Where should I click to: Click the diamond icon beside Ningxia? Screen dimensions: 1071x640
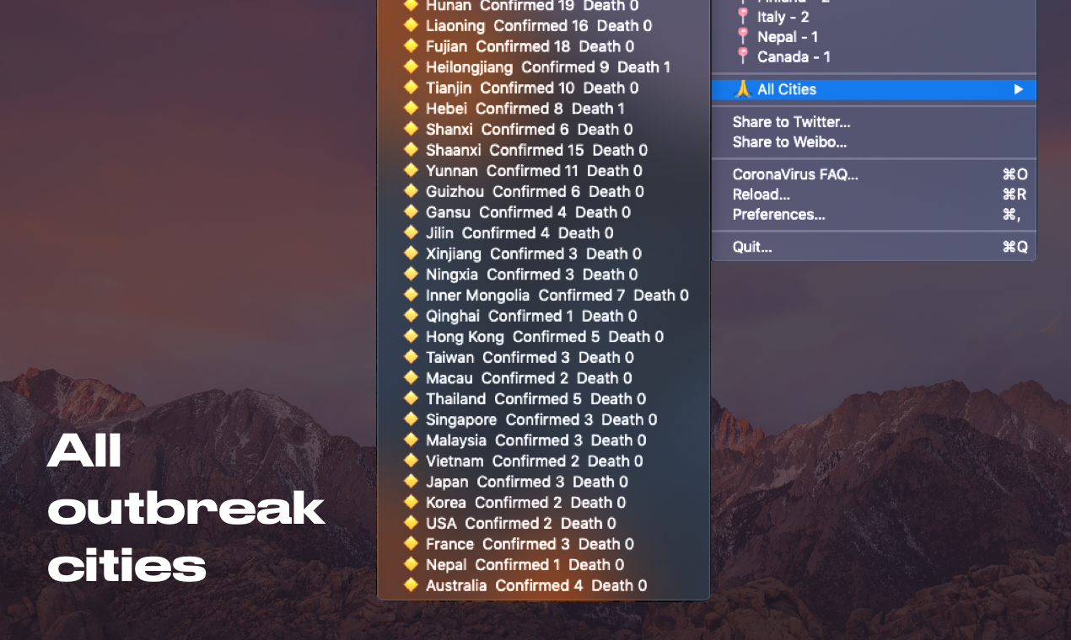click(x=411, y=274)
